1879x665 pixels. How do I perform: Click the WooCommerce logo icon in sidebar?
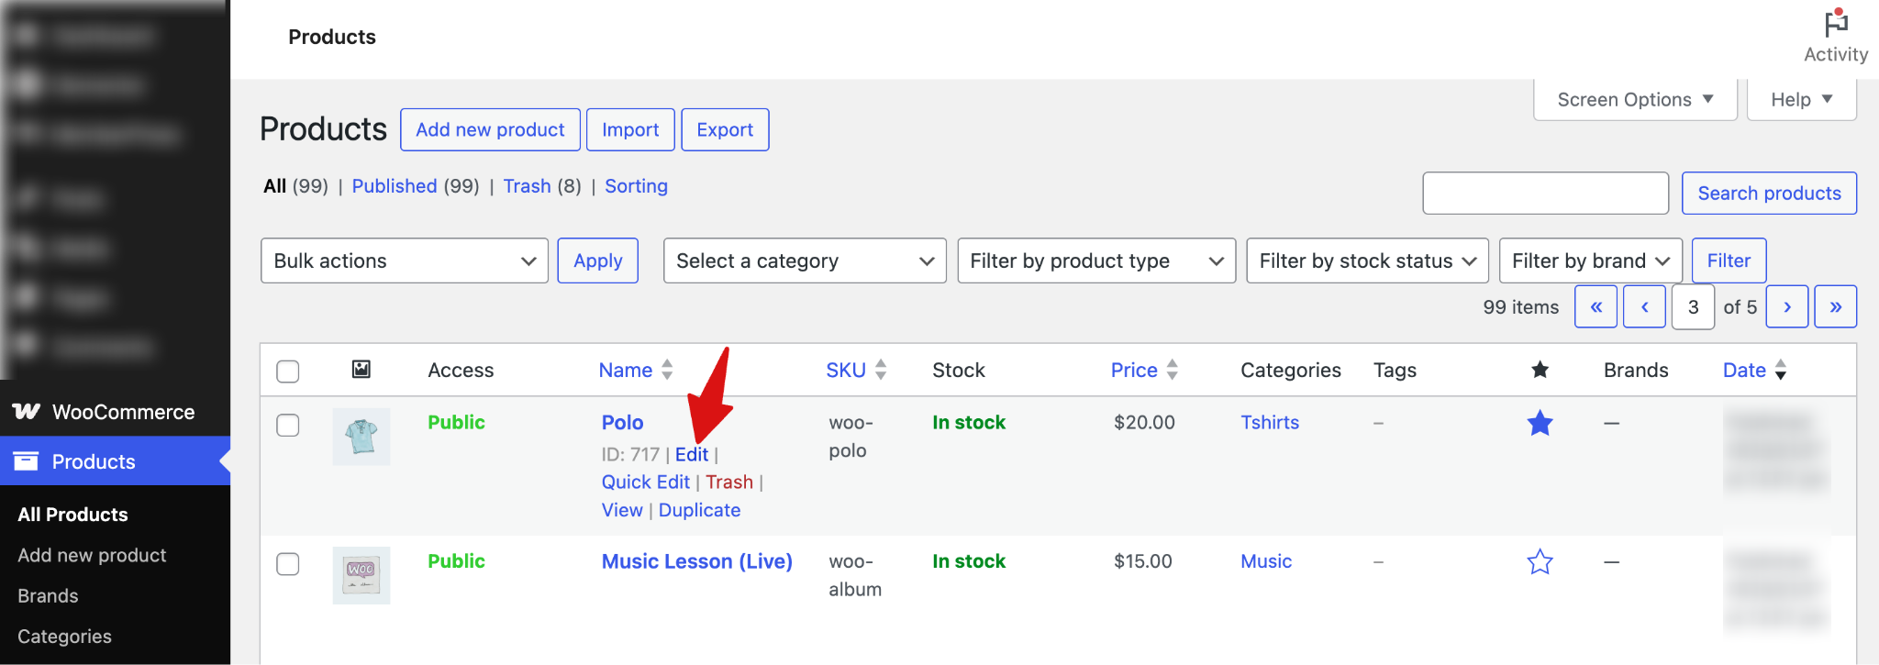point(27,412)
